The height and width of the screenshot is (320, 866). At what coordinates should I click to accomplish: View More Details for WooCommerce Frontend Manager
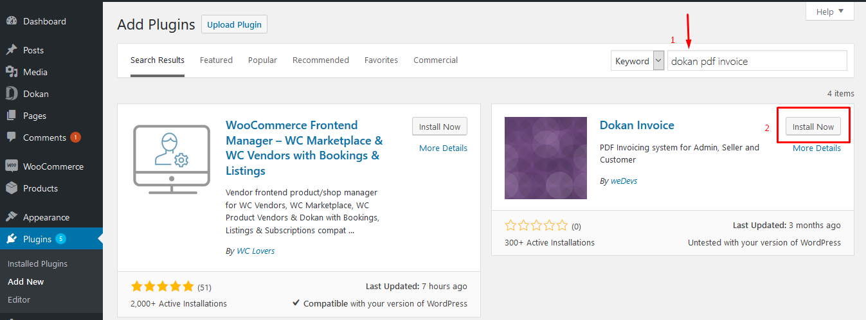click(x=443, y=148)
